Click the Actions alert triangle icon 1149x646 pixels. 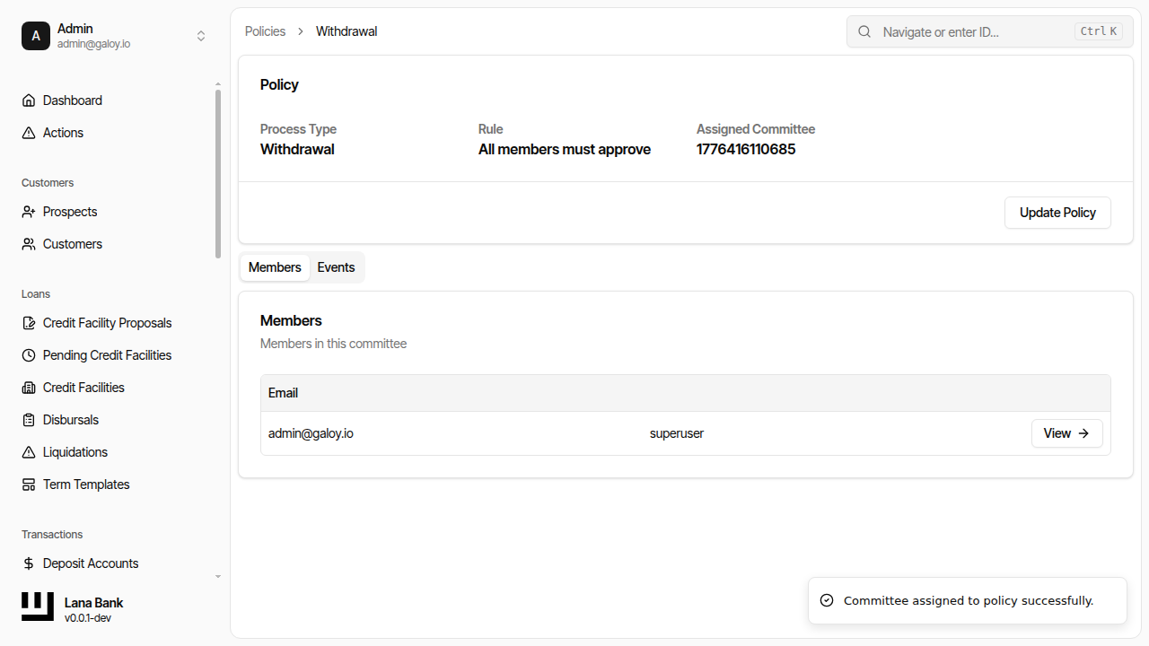tap(28, 132)
